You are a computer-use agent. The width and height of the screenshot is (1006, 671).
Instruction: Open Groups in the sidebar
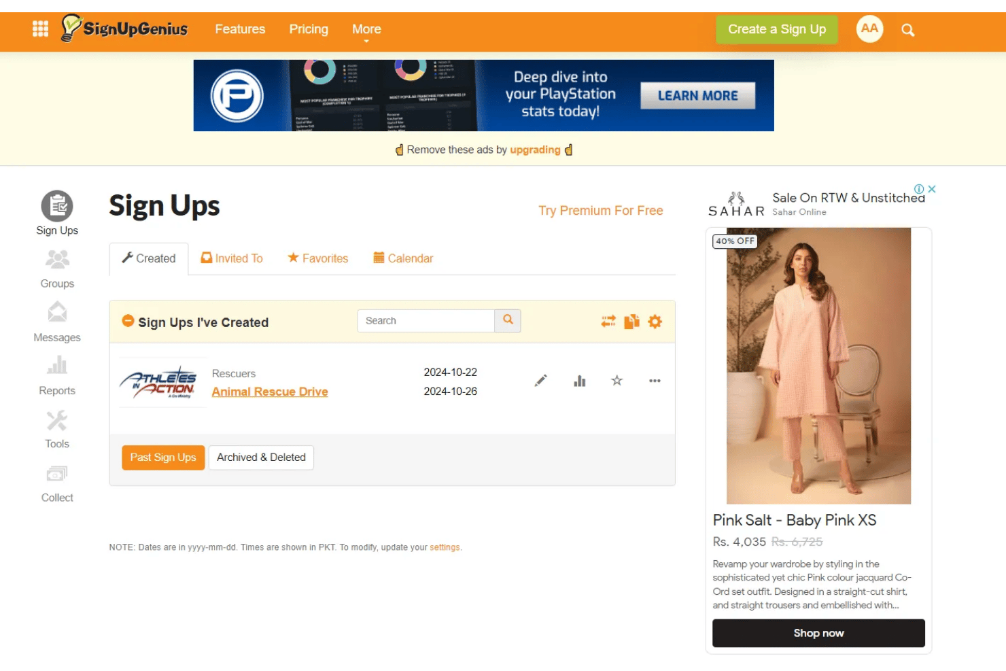(57, 269)
